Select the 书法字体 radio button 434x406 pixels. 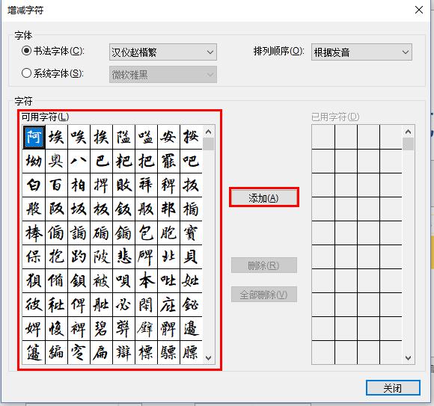[27, 51]
